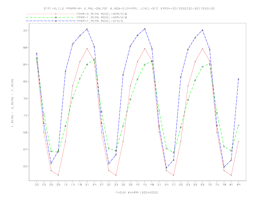Click y-axis tick value 60

pyautogui.click(x=26, y=166)
